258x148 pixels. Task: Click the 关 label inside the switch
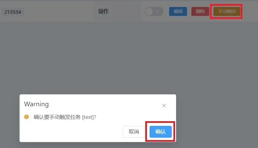point(157,12)
